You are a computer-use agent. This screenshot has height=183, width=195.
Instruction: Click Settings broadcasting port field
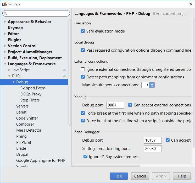153,148
